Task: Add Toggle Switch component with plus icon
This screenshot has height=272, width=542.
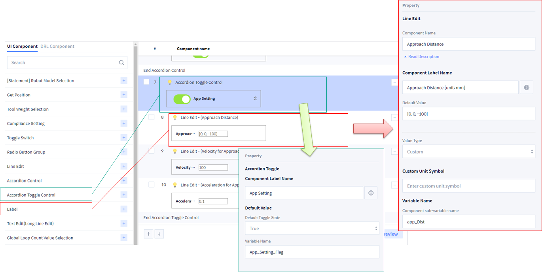Action: pyautogui.click(x=124, y=138)
